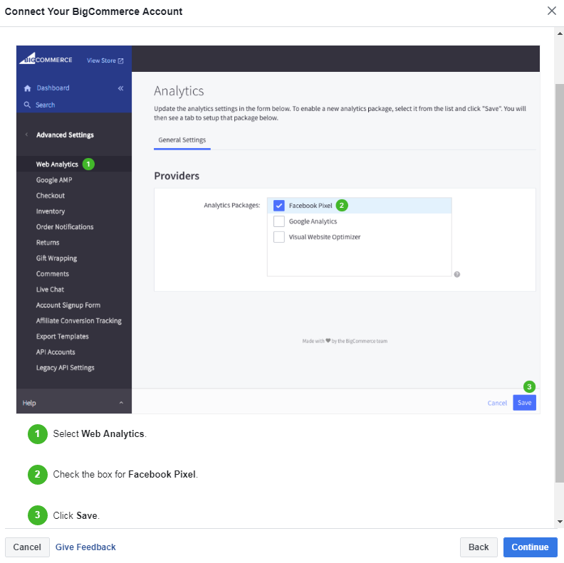Click the back chevron beside Advanced Settings
Screen dimensions: 564x563
(x=26, y=135)
